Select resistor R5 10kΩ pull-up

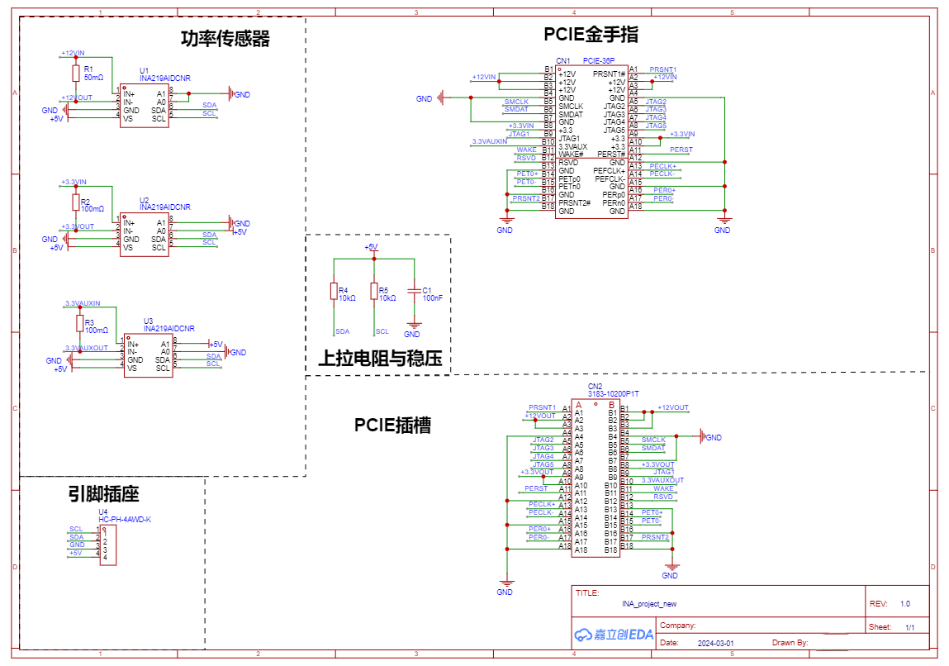(374, 291)
